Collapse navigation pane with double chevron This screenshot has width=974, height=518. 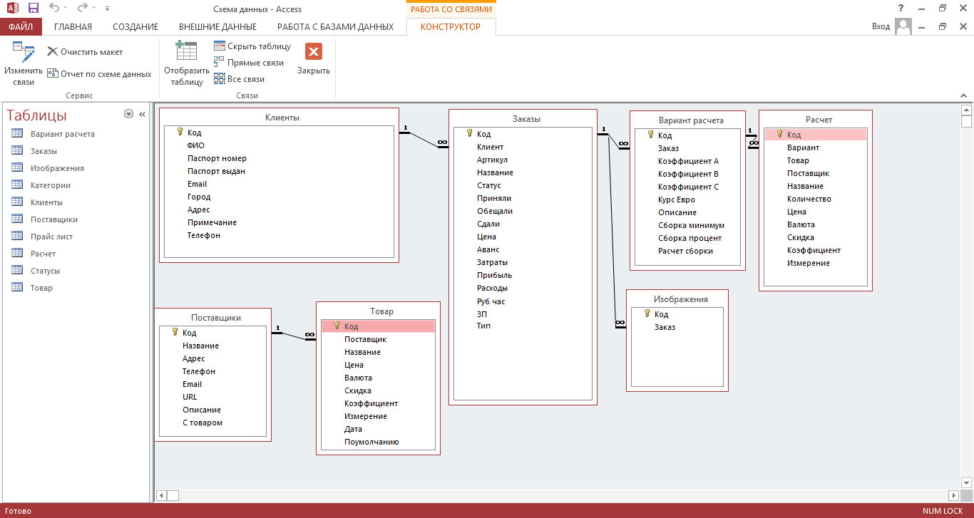[142, 114]
